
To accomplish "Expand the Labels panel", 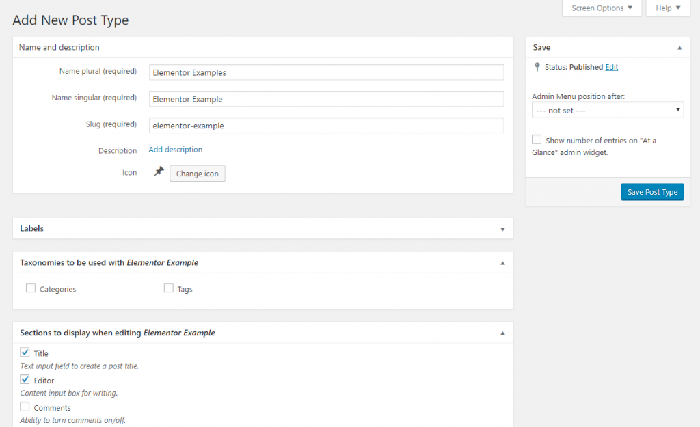I will [502, 229].
